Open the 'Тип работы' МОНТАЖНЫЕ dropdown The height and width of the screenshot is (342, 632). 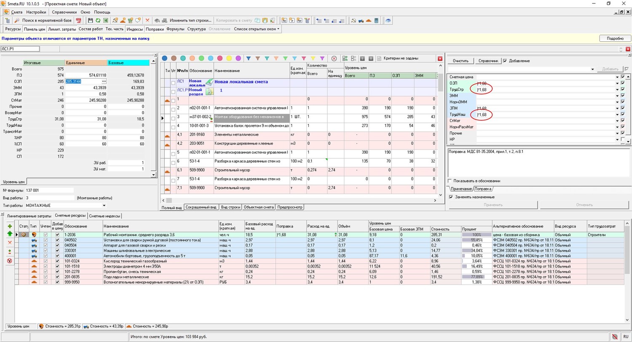[x=104, y=206]
